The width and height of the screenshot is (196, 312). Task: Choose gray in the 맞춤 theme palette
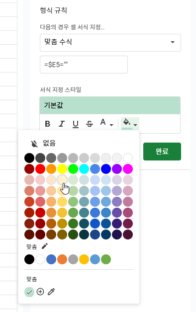tap(73, 259)
